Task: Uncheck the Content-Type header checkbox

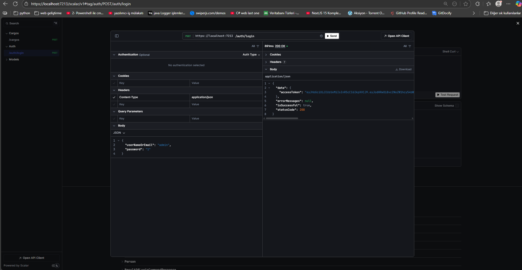Action: coord(114,97)
